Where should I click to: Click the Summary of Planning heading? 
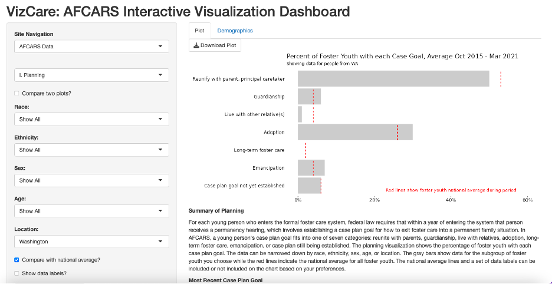click(x=216, y=211)
